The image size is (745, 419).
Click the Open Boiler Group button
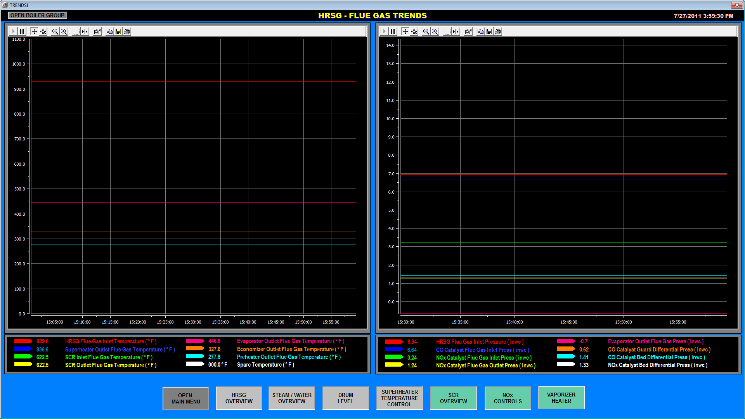[38, 15]
